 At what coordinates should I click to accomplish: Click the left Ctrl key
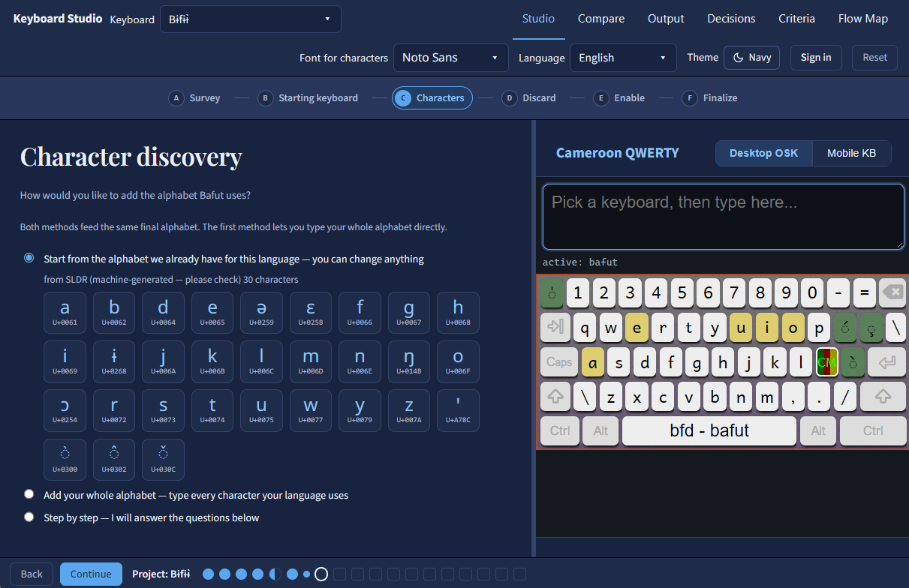coord(560,431)
